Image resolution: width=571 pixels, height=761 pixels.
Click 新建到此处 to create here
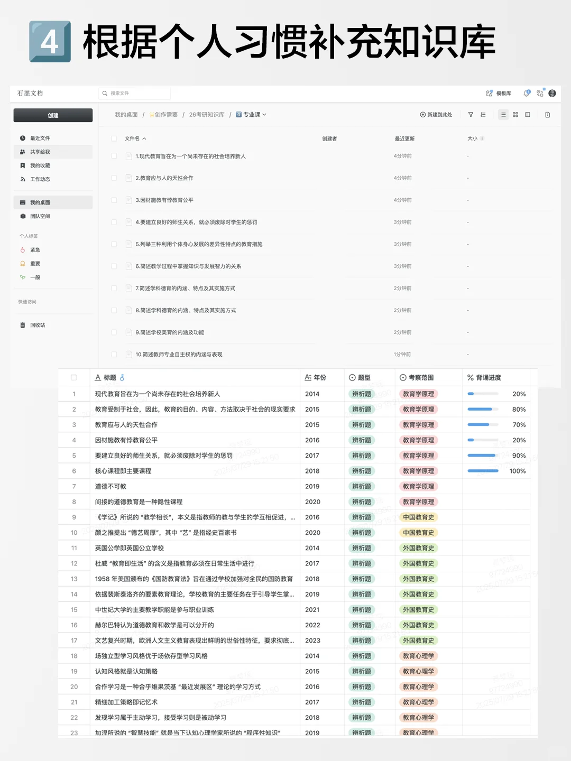click(x=436, y=115)
